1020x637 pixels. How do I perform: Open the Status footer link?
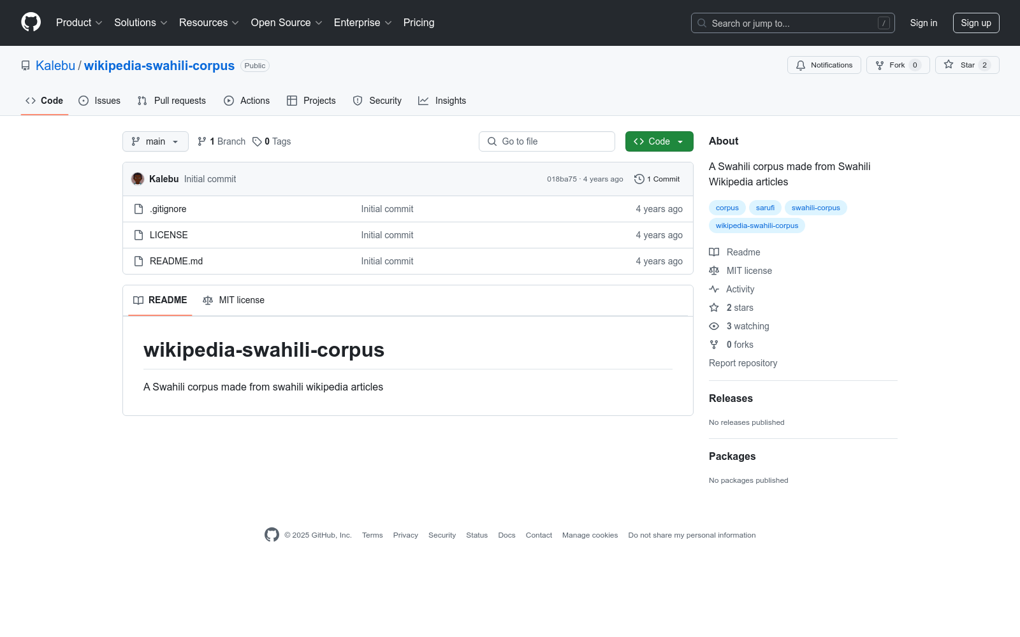pos(477,535)
